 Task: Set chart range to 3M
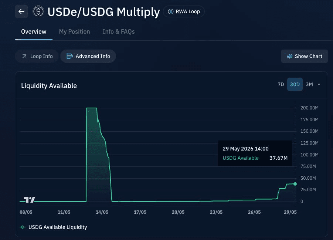tap(309, 84)
